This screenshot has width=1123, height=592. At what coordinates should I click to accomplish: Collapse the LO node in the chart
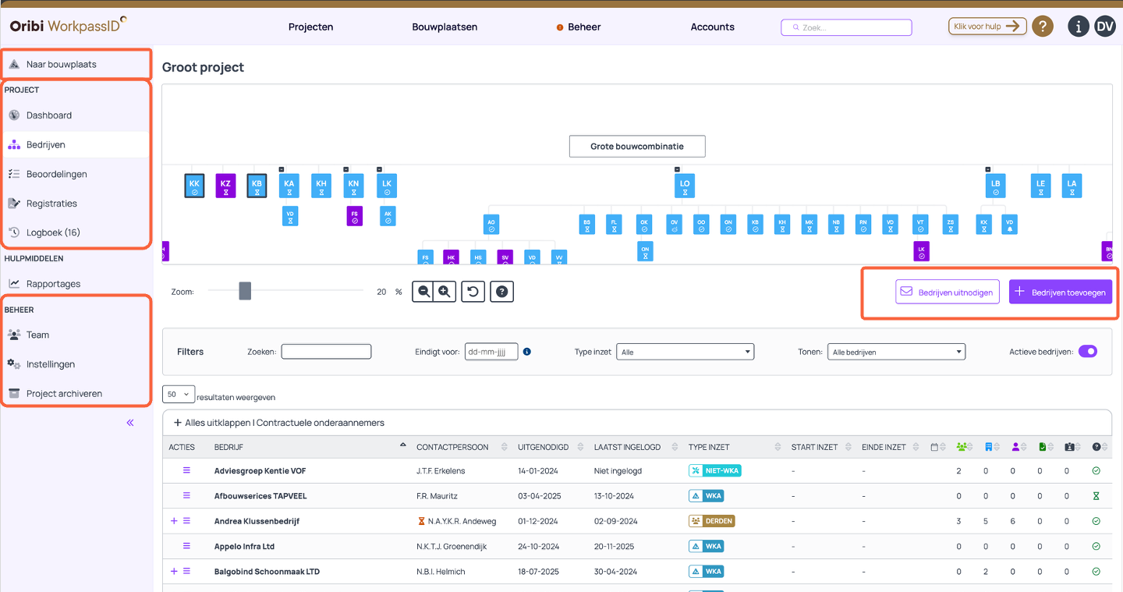point(677,169)
